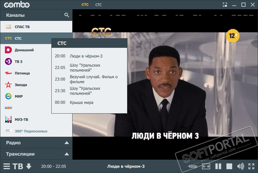Click the 23:30 Шоу "Уральских пельменей" entry
The width and height of the screenshot is (258, 173).
[89, 91]
